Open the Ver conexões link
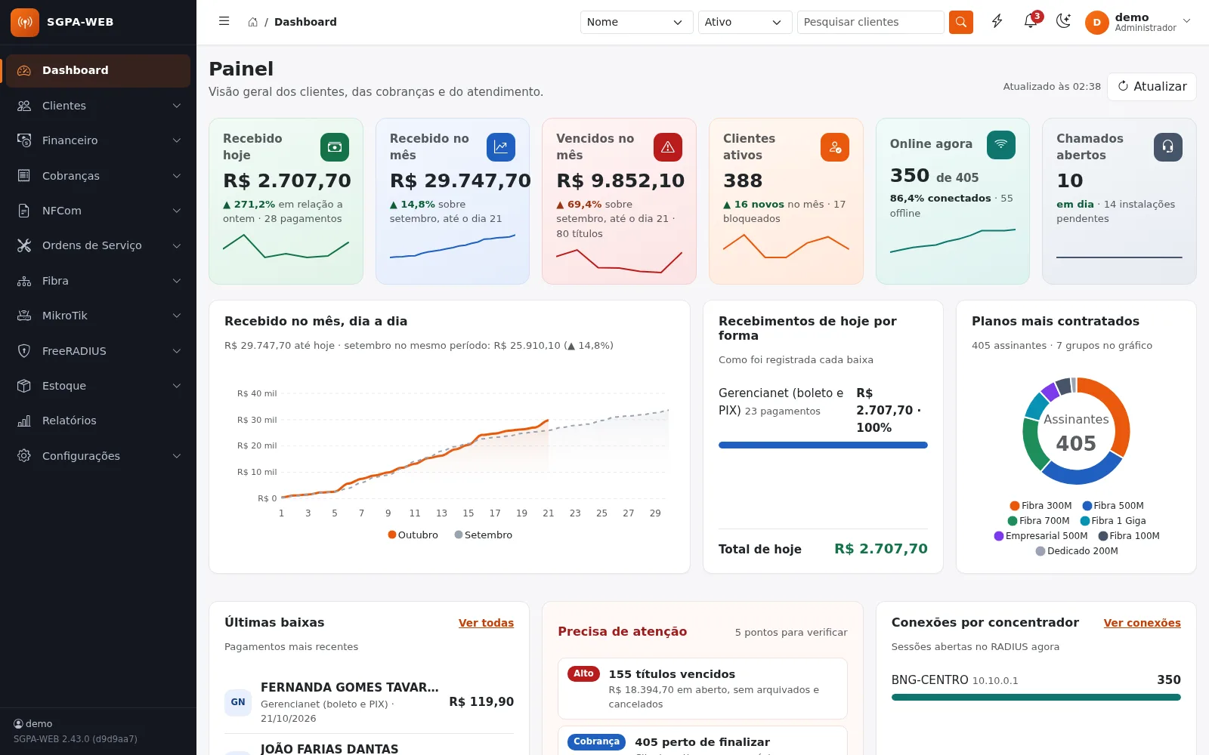The image size is (1209, 755). pyautogui.click(x=1142, y=623)
